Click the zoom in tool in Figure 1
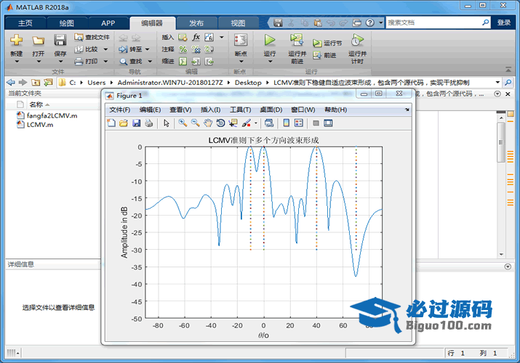 click(183, 123)
